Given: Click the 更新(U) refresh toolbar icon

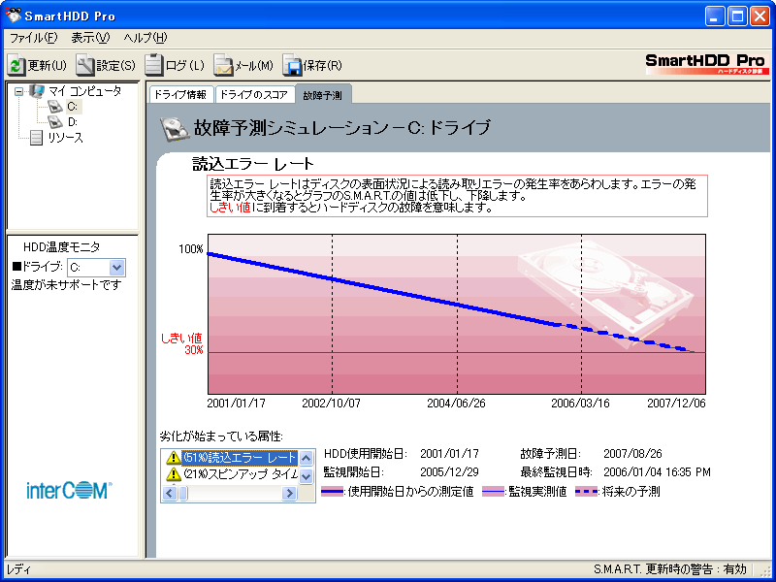Looking at the screenshot, I should coord(16,66).
